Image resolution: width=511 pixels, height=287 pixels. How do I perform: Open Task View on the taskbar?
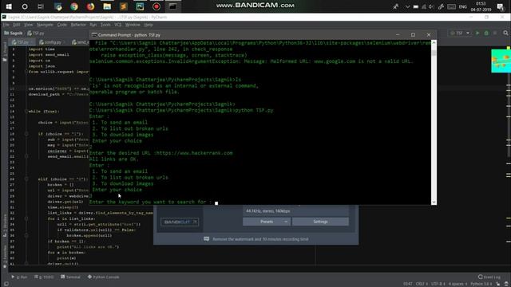pos(41,6)
